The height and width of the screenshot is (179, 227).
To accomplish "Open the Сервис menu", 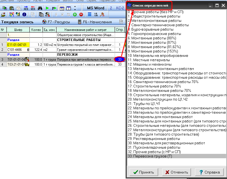I will tap(91, 1).
